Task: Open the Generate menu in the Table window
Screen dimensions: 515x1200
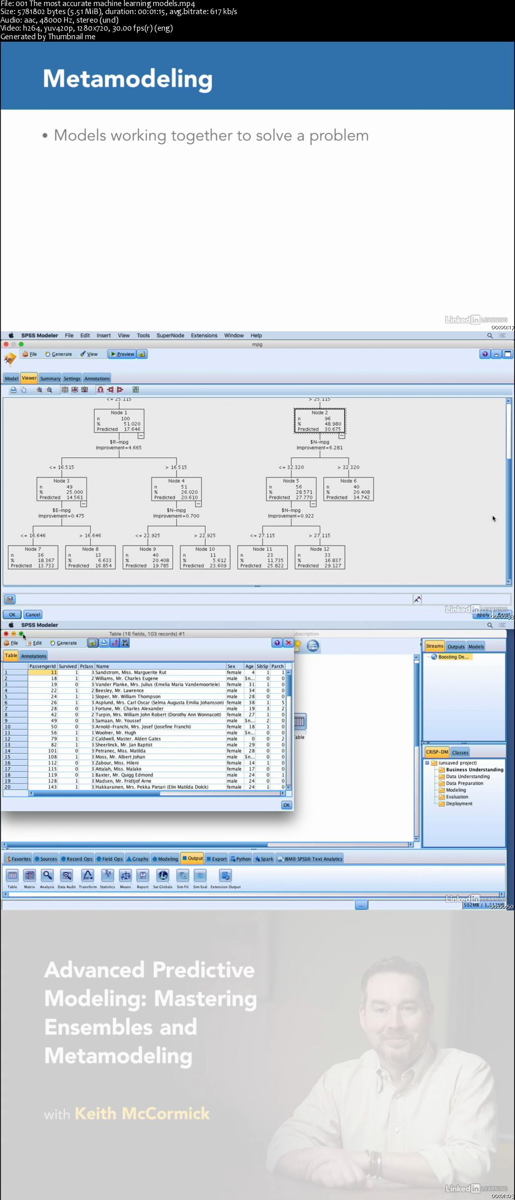Action: tap(64, 643)
